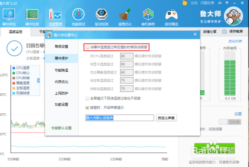Screen dimensions: 249x167
Task: Click 恢复默认设置 link
Action: (x=61, y=128)
